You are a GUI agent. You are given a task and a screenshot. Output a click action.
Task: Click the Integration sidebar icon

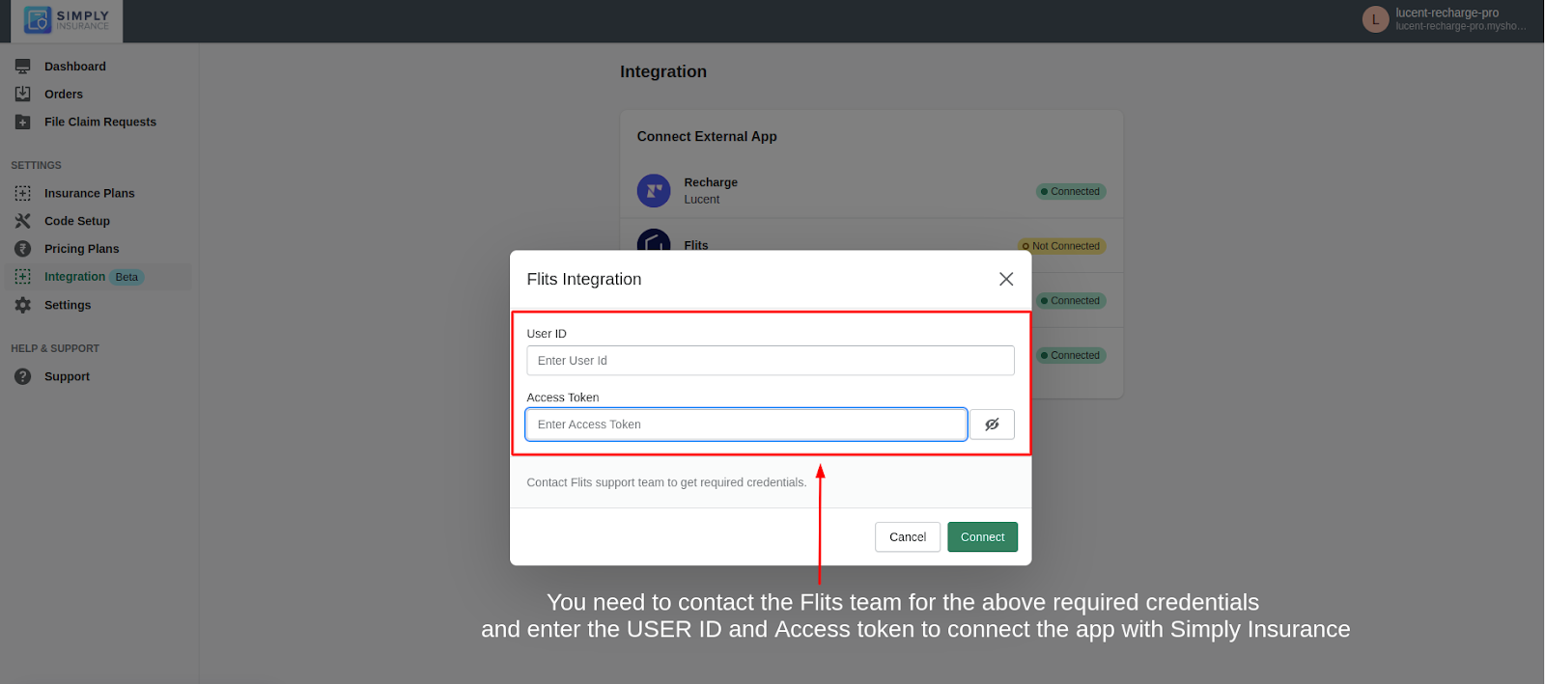[x=23, y=276]
